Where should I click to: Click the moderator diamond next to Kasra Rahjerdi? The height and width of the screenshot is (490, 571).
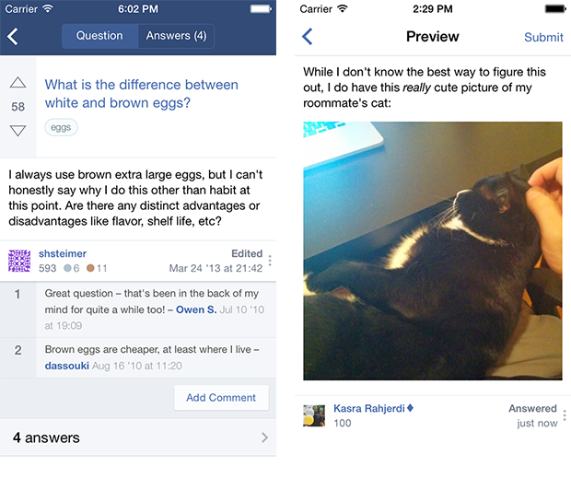click(410, 408)
